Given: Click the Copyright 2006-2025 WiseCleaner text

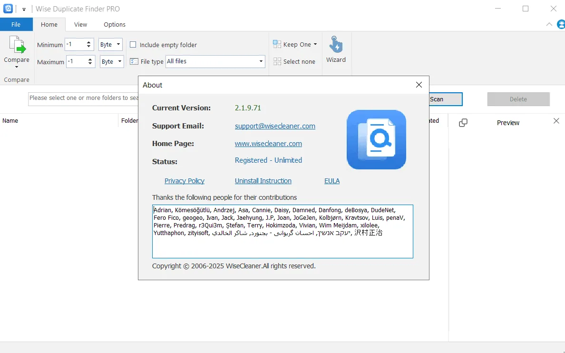Looking at the screenshot, I should tap(234, 266).
